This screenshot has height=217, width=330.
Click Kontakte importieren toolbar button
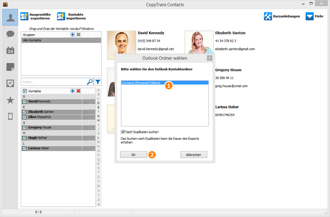click(x=71, y=16)
